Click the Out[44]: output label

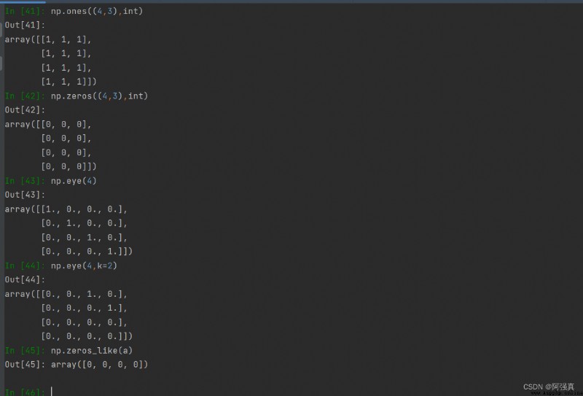[x=25, y=280]
